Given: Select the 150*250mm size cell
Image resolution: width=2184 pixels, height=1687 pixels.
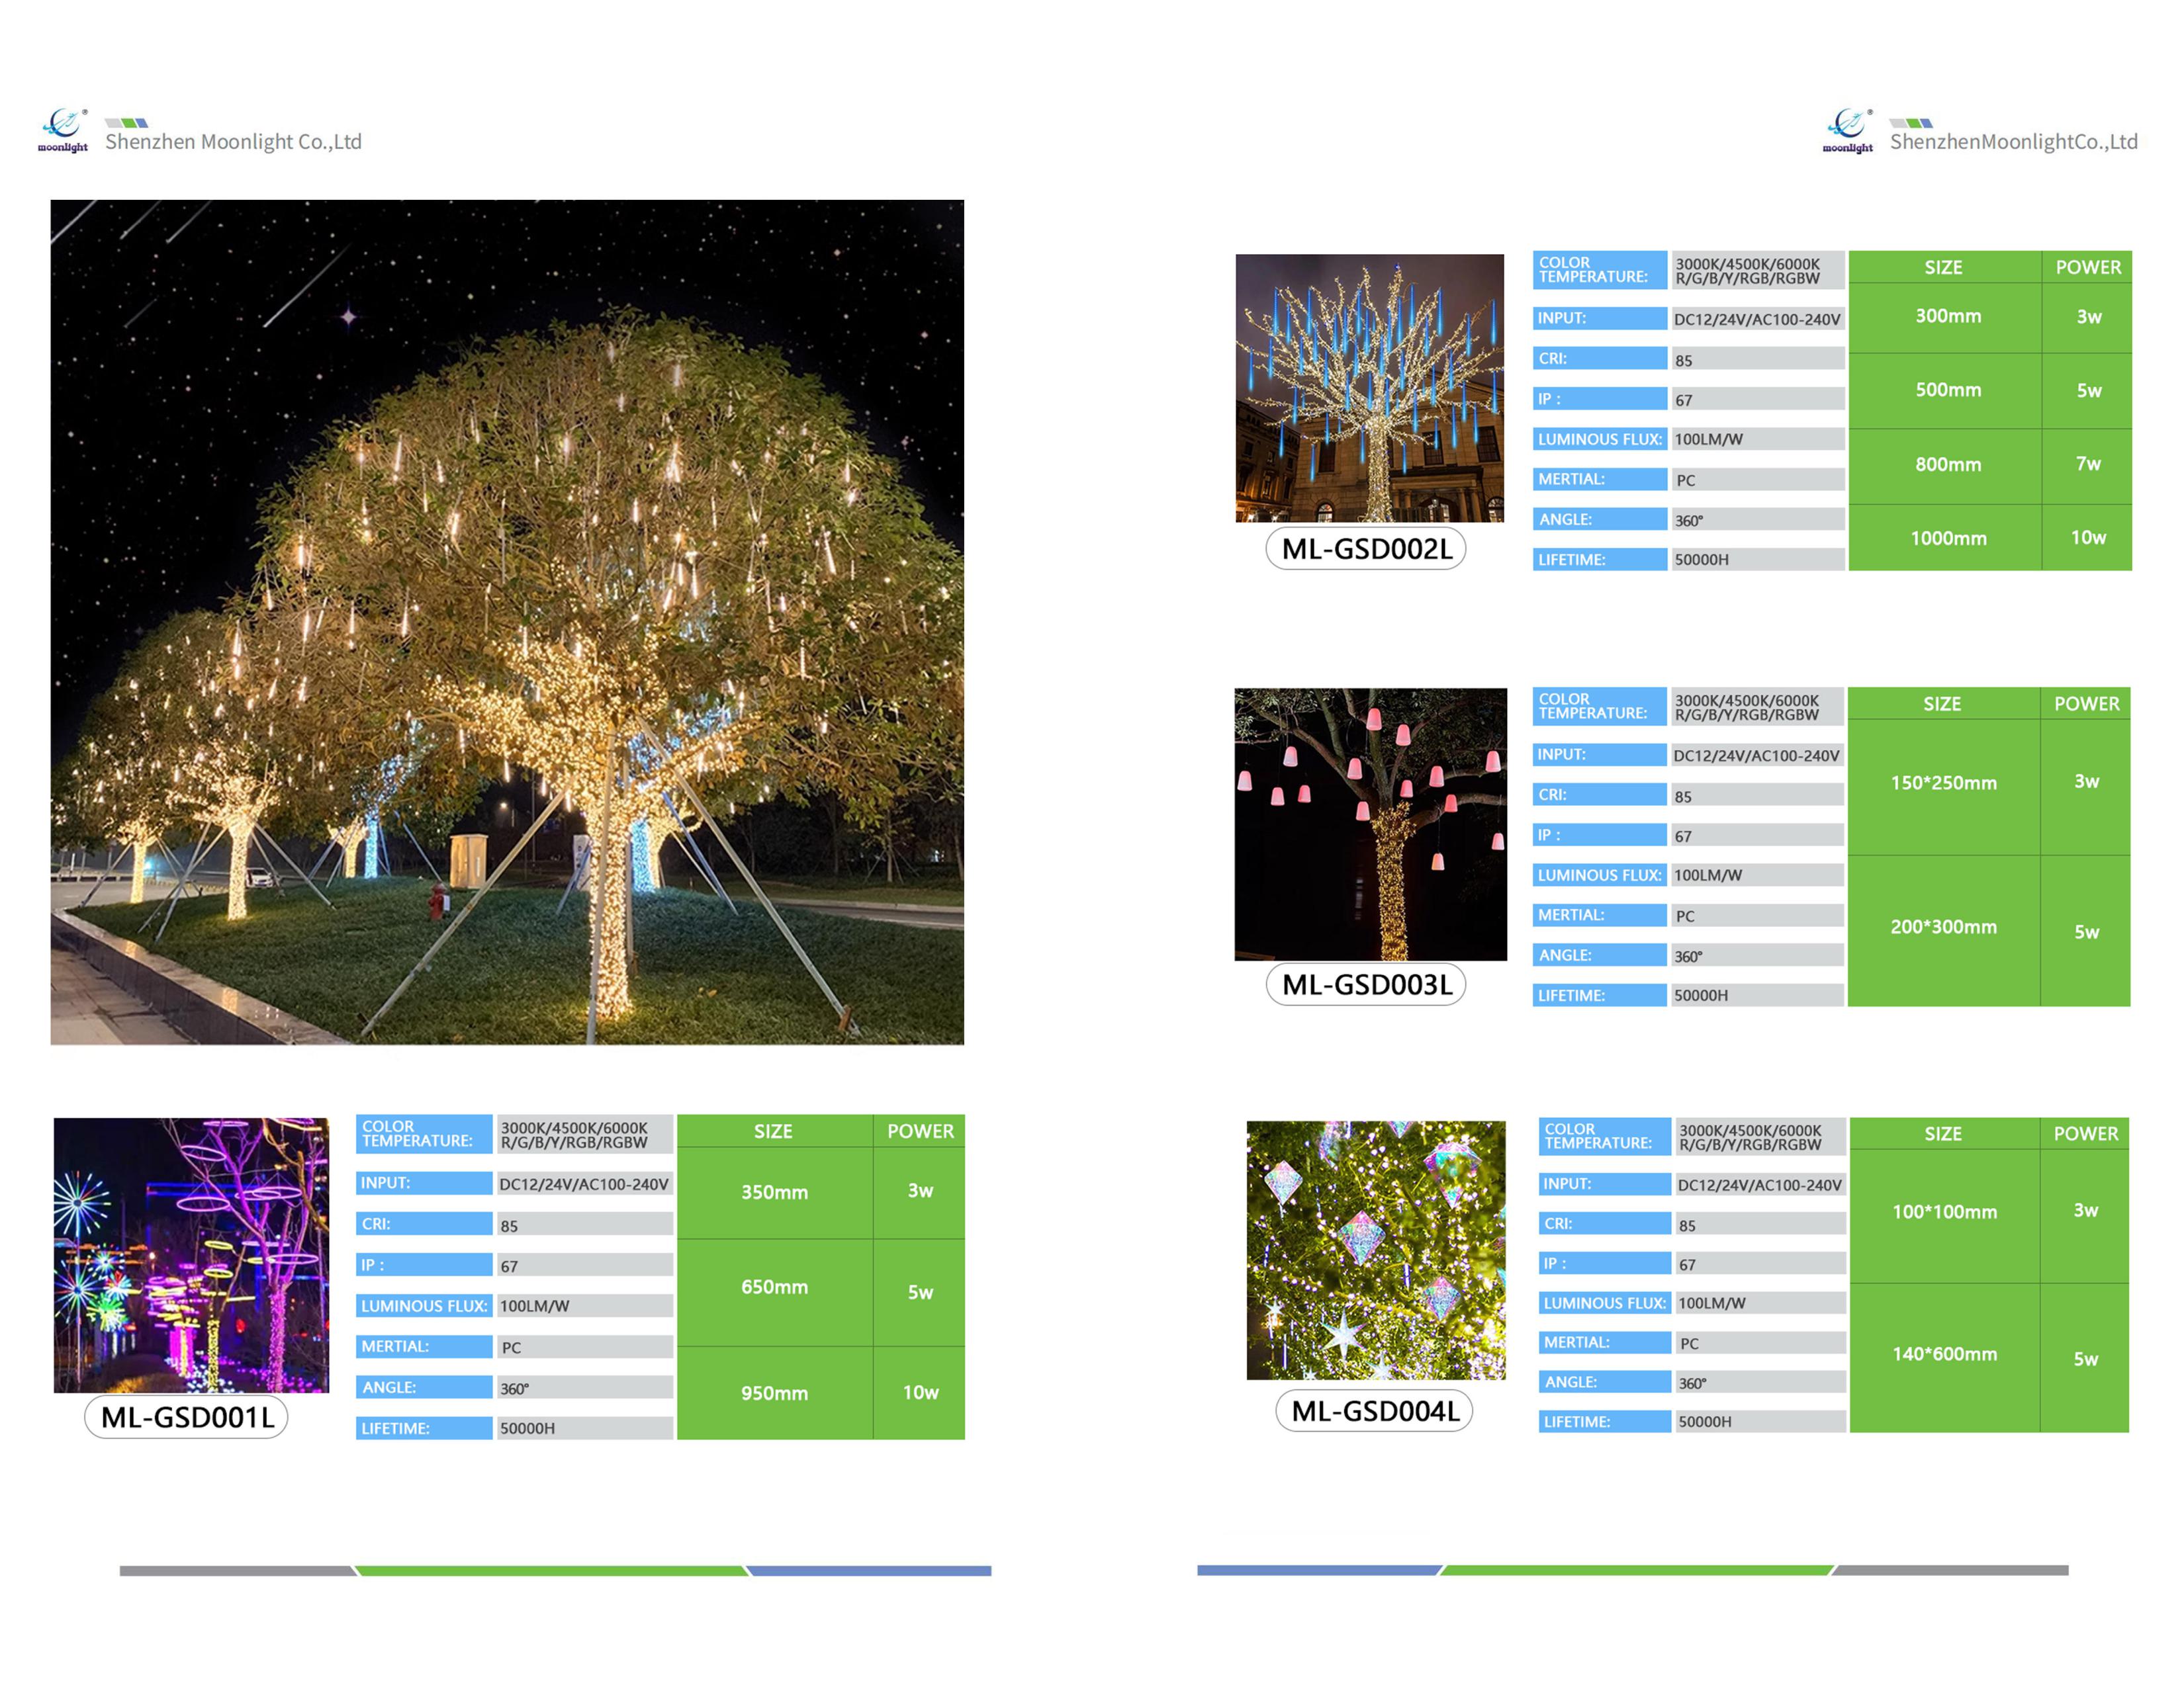Looking at the screenshot, I should pyautogui.click(x=1943, y=783).
